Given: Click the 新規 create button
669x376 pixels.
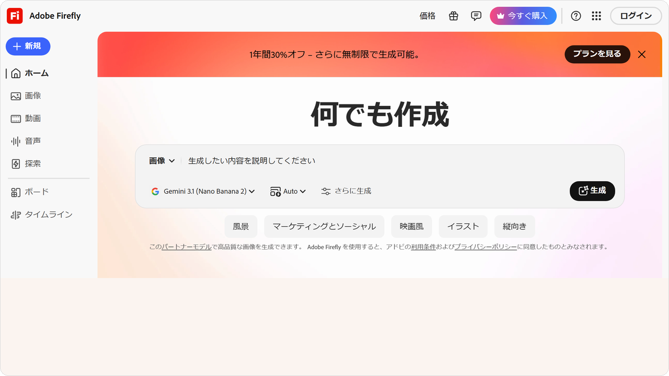Looking at the screenshot, I should pyautogui.click(x=28, y=46).
